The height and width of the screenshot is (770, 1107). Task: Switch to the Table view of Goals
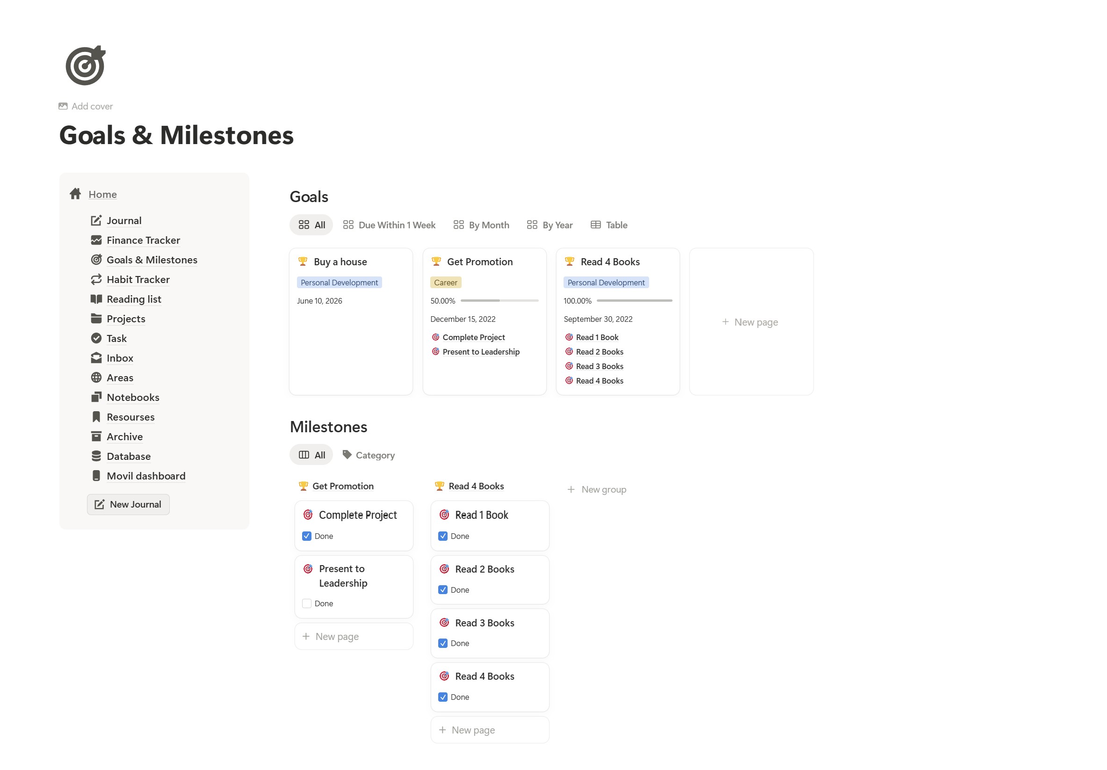[609, 225]
